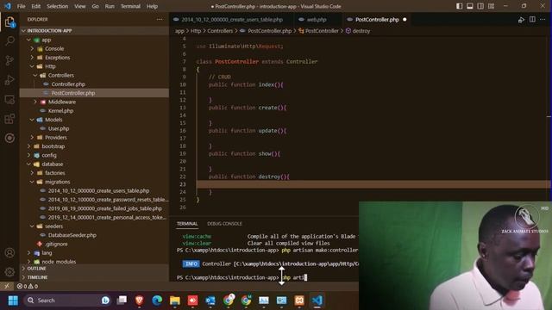Open the Explorer view in activity bar
This screenshot has width=552, height=310.
point(9,22)
